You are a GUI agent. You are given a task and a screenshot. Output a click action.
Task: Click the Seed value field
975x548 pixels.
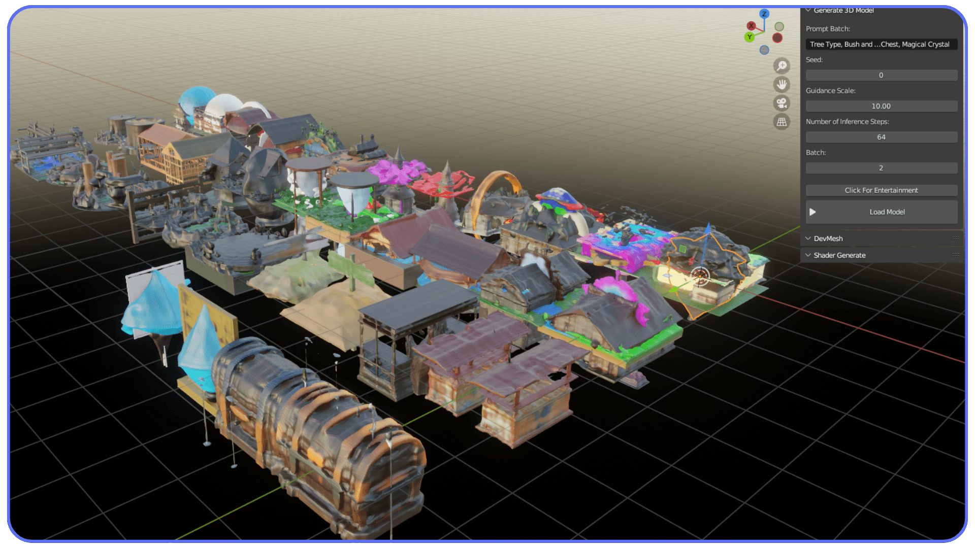tap(881, 75)
